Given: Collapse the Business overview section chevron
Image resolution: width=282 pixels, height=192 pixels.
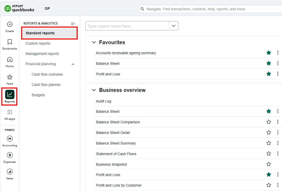Looking at the screenshot, I should point(94,90).
